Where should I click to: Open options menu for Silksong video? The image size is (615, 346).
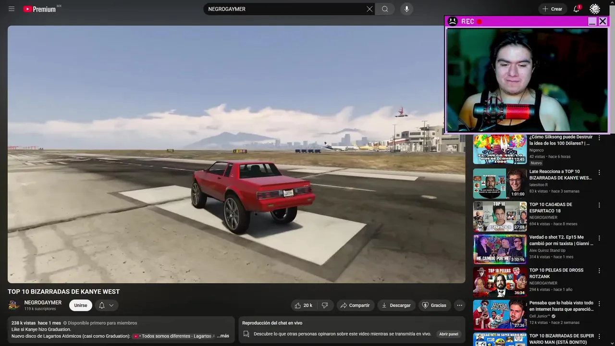[599, 138]
